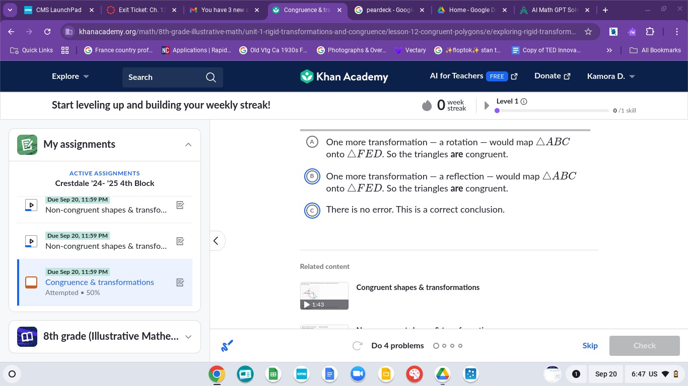Open the Congruence & transformations assignment link
Screen dimensions: 688x386
100,282
